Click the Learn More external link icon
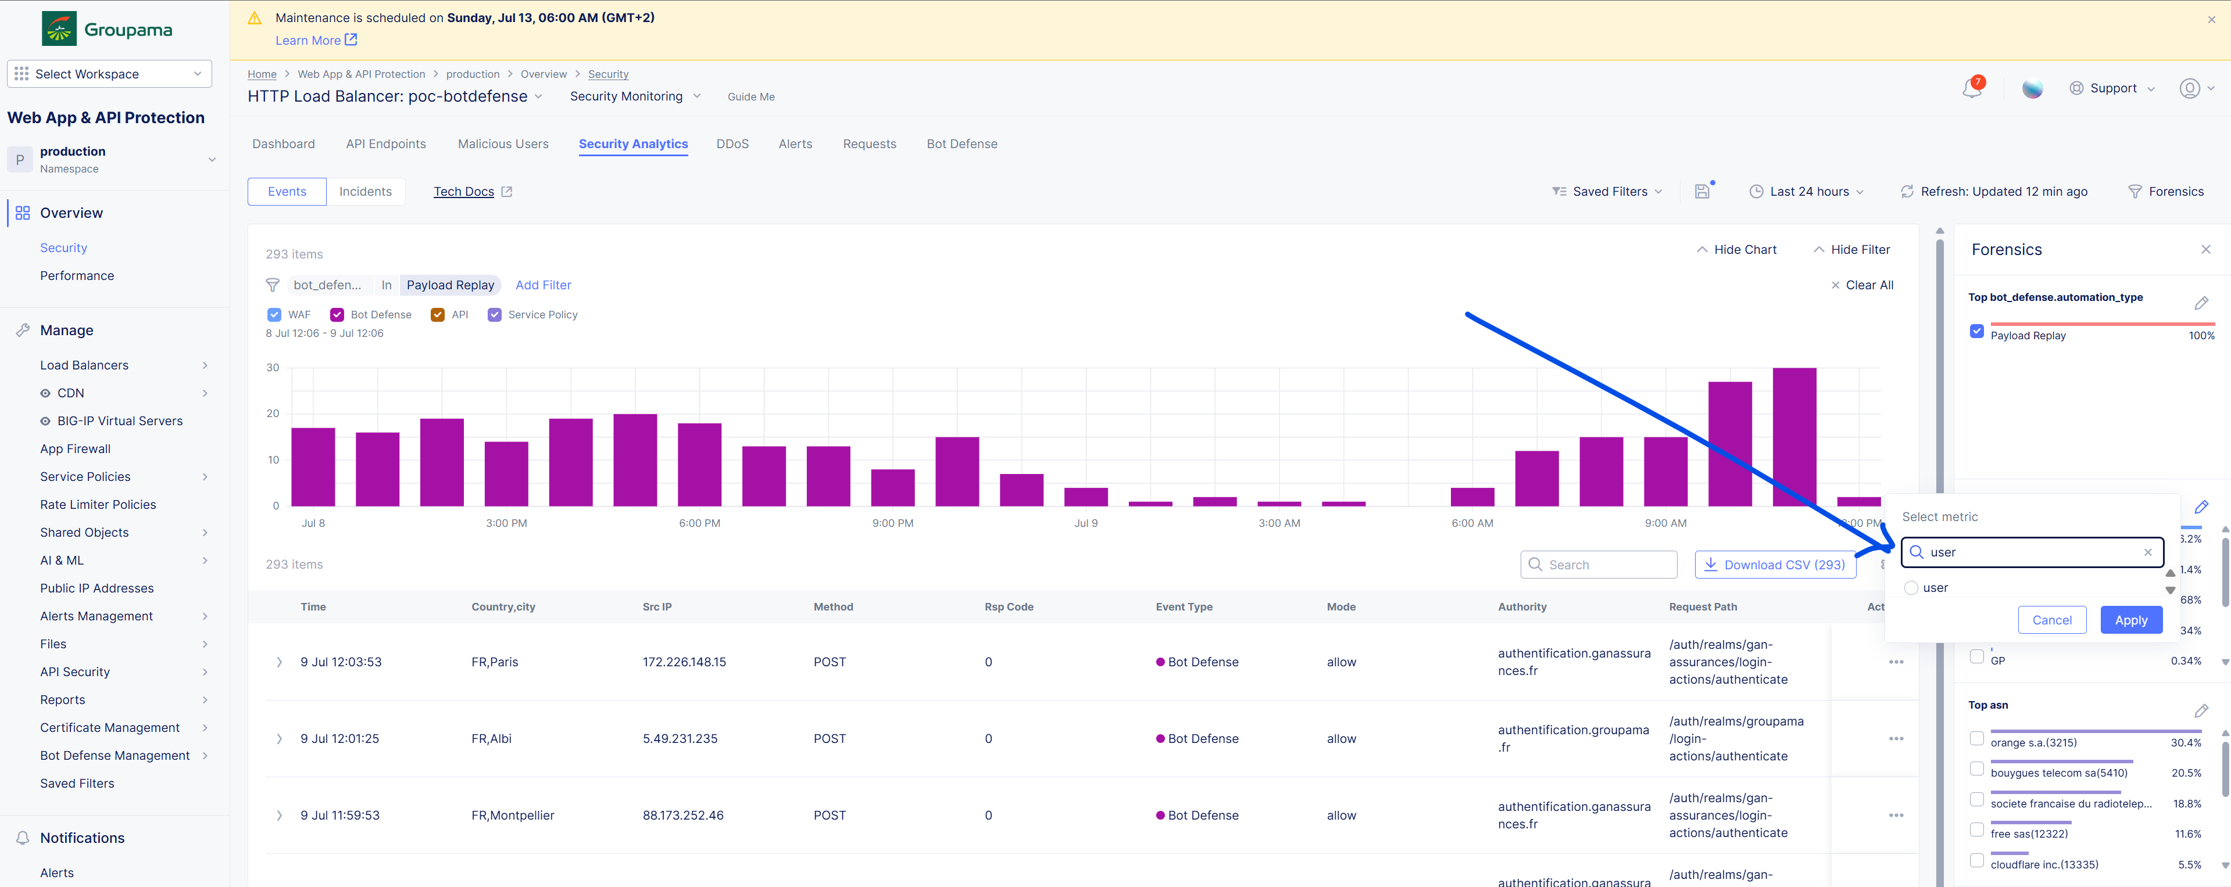 point(351,40)
